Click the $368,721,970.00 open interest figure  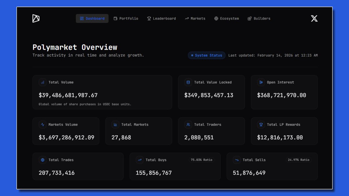click(282, 95)
